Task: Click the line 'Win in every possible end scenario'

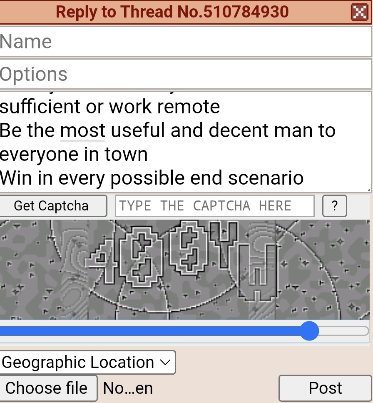Action: [x=152, y=178]
